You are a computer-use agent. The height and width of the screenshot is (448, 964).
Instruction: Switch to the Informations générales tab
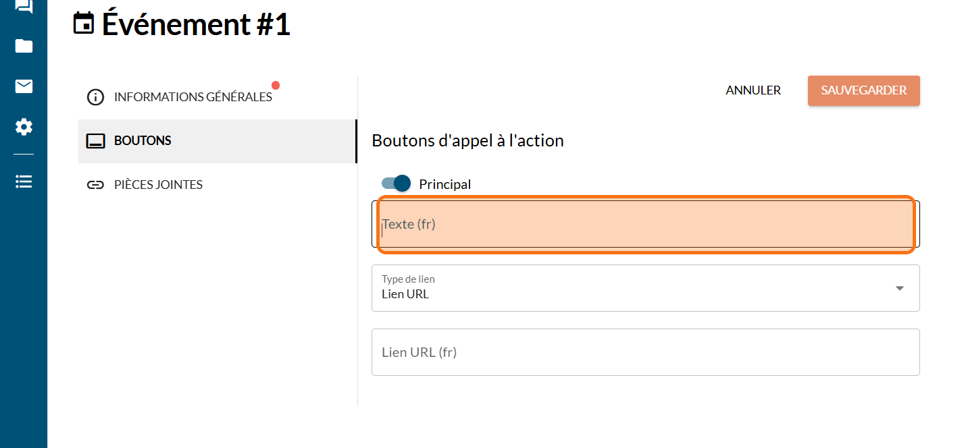tap(193, 97)
